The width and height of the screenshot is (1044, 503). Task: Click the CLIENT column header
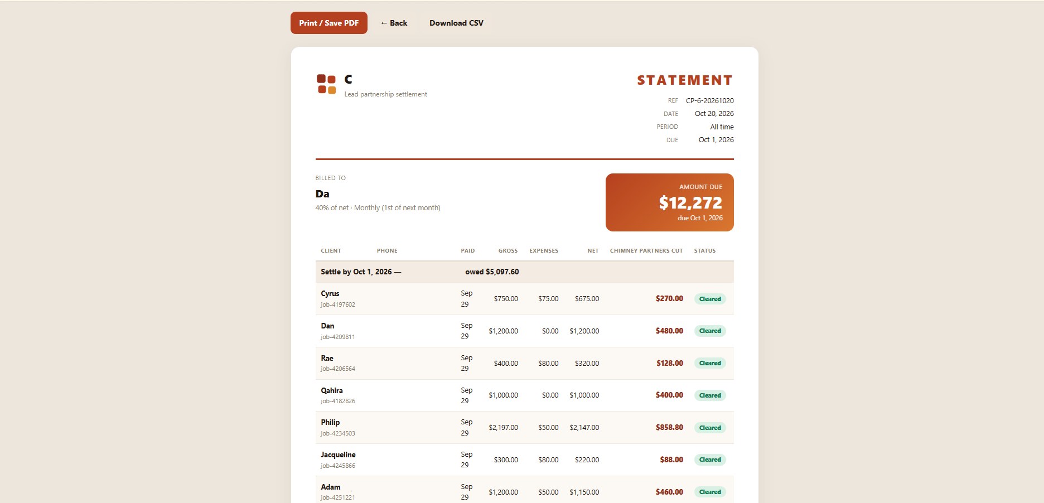[331, 251]
